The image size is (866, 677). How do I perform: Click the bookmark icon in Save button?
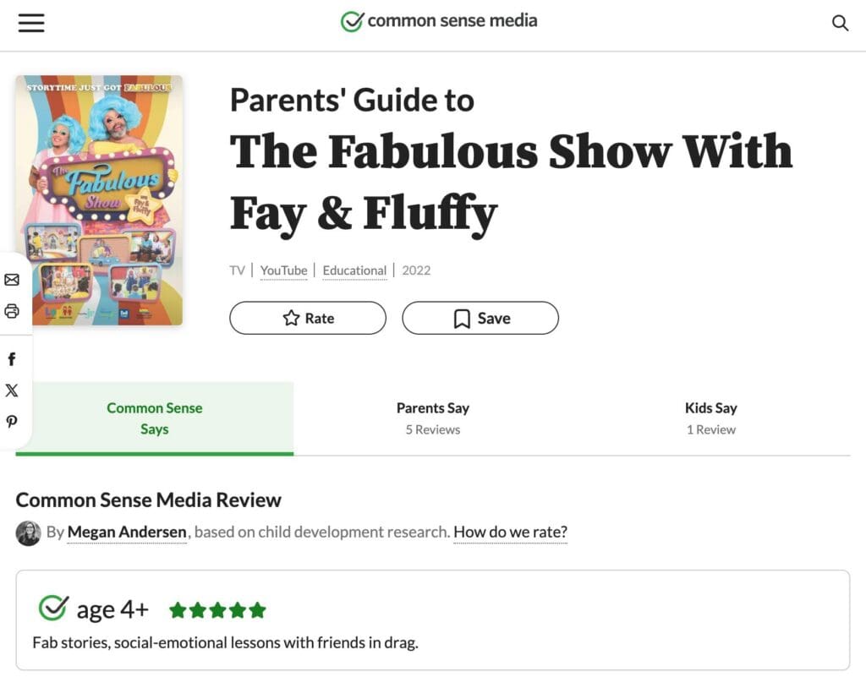462,319
